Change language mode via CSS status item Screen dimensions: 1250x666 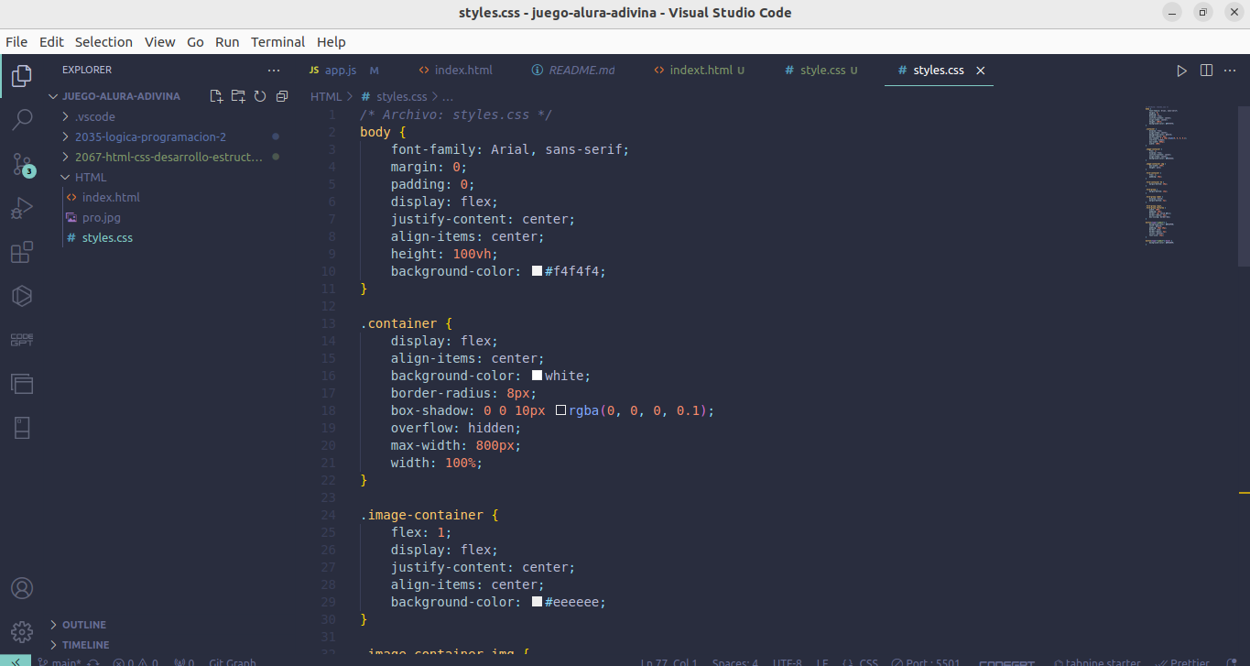[x=868, y=662]
